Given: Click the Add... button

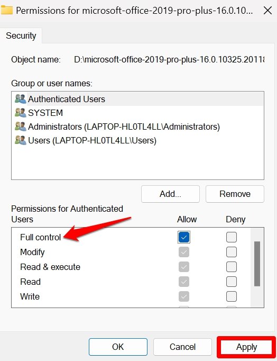Looking at the screenshot, I should tap(170, 194).
